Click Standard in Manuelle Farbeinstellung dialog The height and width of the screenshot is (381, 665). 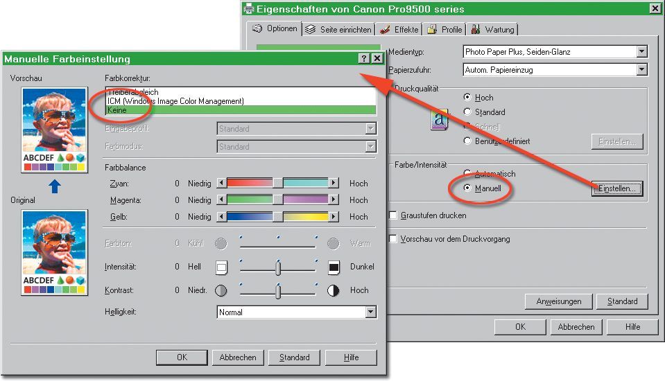coord(294,357)
